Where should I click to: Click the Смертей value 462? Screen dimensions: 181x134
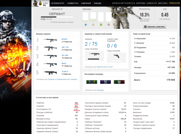click(x=76, y=106)
